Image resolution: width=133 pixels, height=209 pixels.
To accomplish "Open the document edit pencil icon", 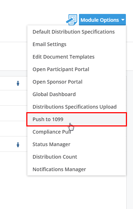I will coord(72,20).
